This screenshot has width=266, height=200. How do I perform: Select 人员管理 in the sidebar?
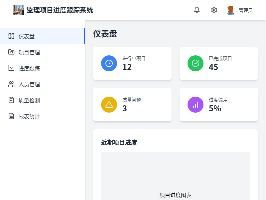[x=43, y=84]
